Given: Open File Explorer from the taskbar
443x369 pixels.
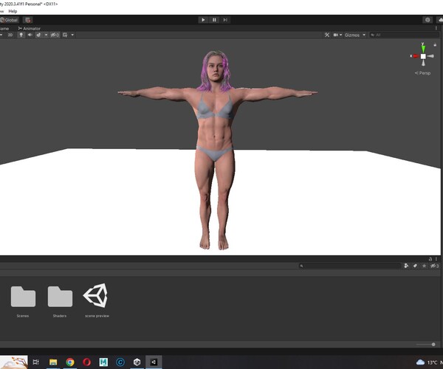Looking at the screenshot, I should click(53, 362).
